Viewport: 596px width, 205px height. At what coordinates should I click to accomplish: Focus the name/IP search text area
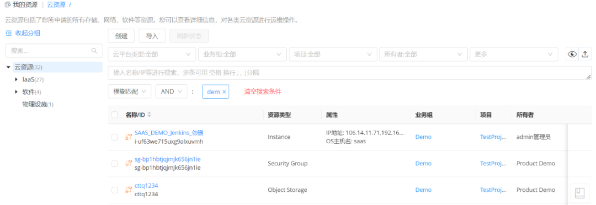(x=350, y=73)
